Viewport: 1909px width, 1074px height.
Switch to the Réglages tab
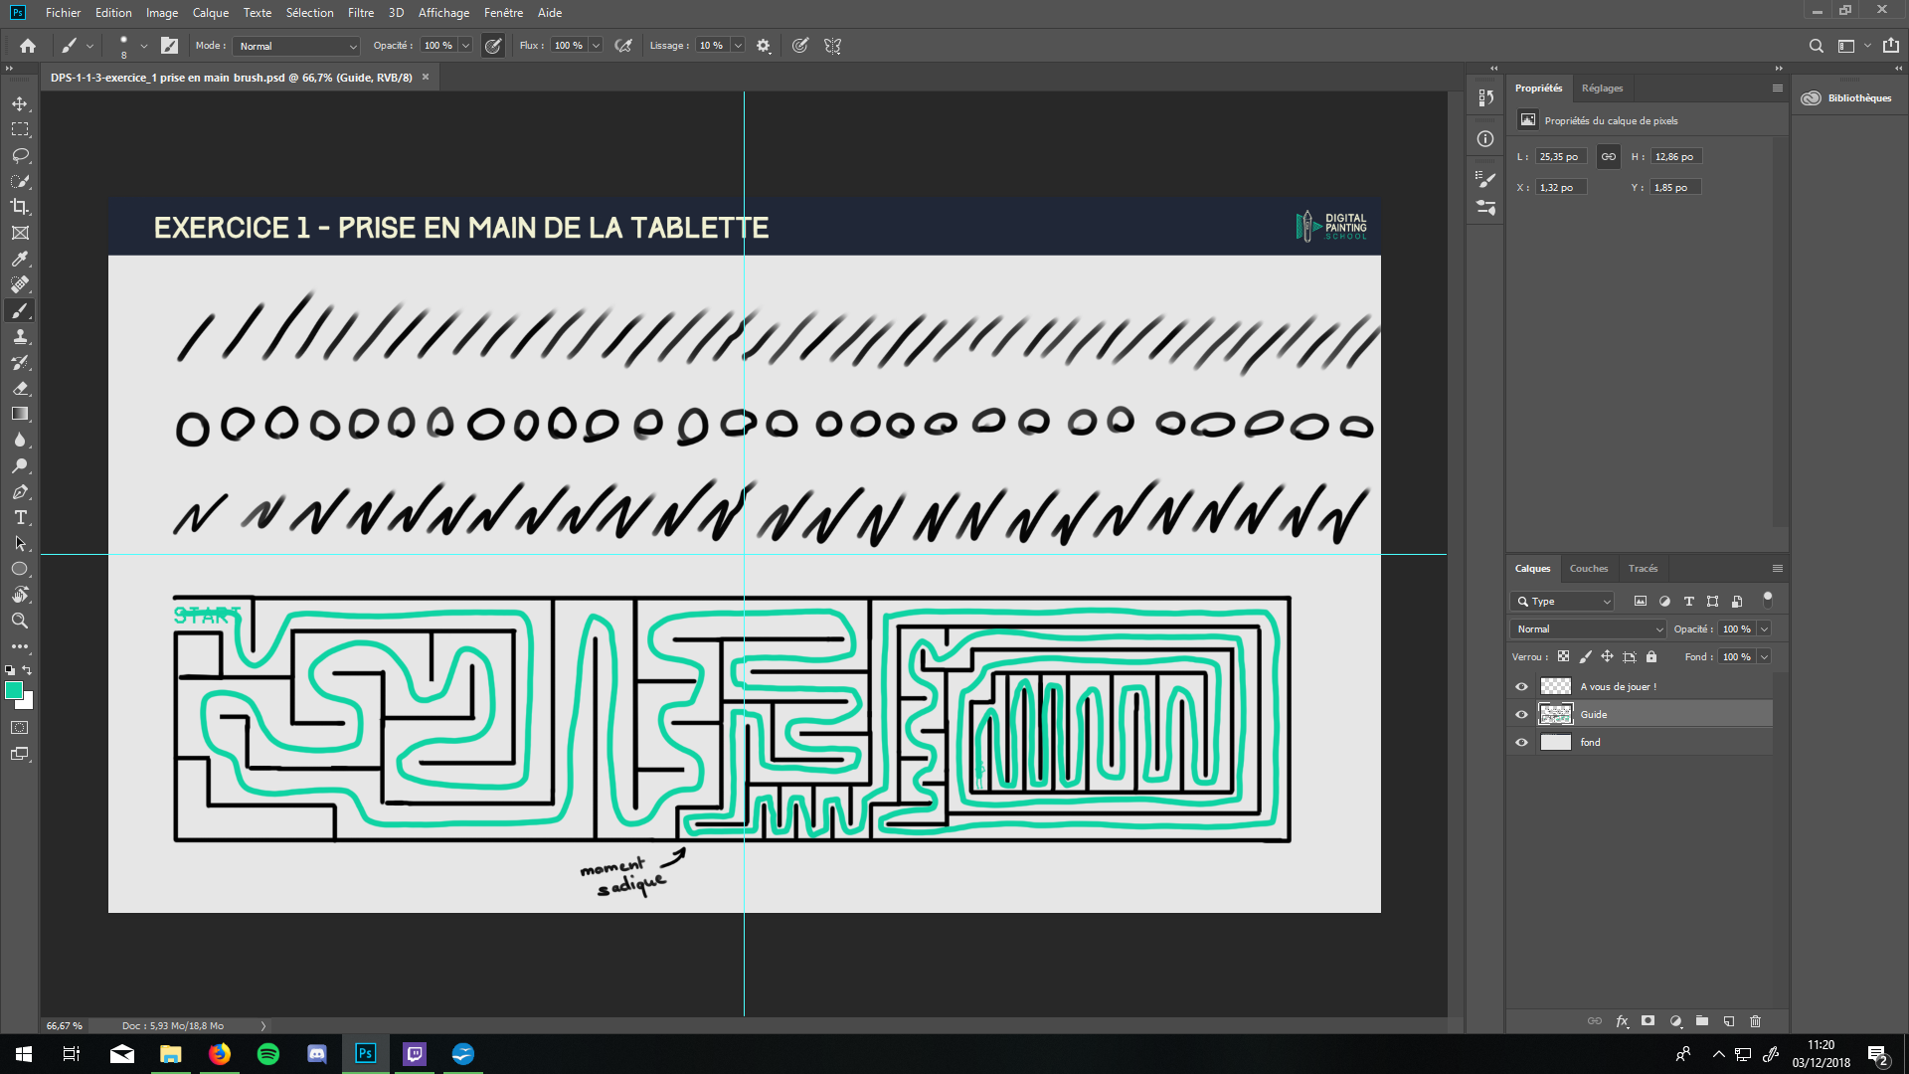click(x=1602, y=88)
